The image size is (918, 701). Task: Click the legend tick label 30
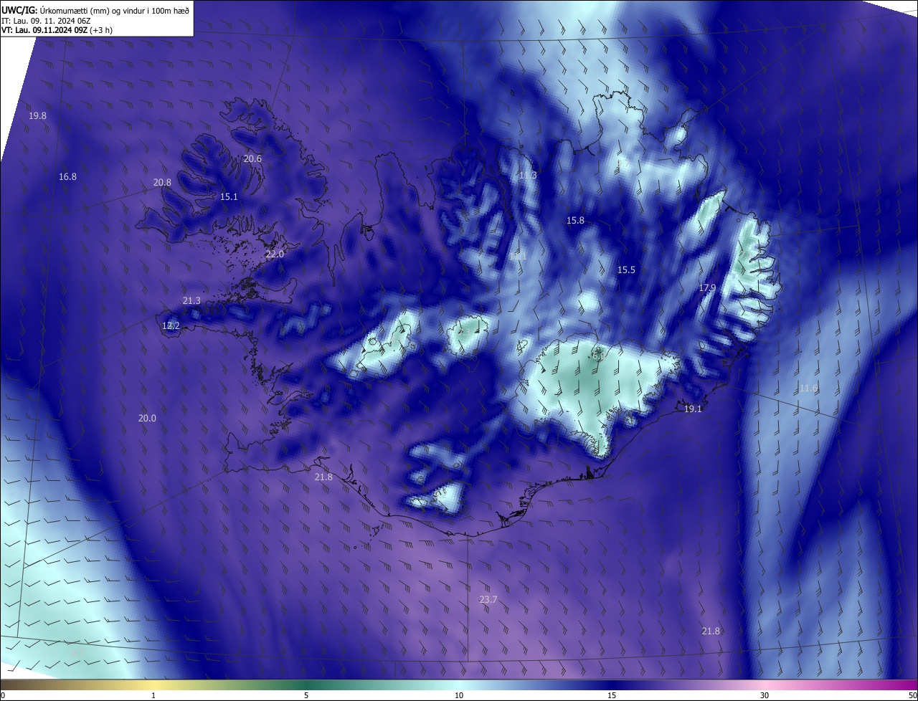pyautogui.click(x=765, y=695)
